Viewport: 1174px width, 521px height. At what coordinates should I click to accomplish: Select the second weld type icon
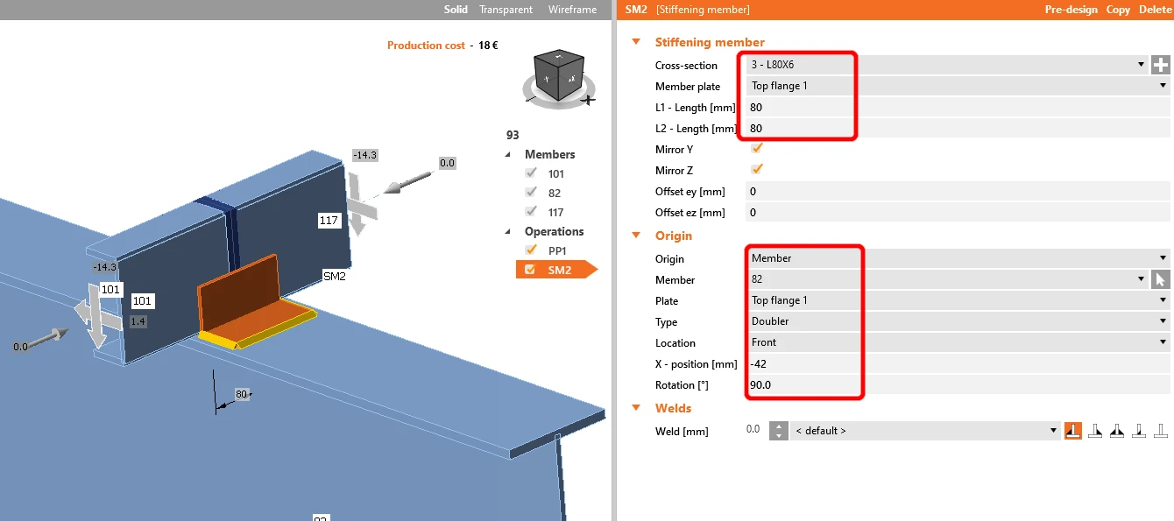point(1095,430)
